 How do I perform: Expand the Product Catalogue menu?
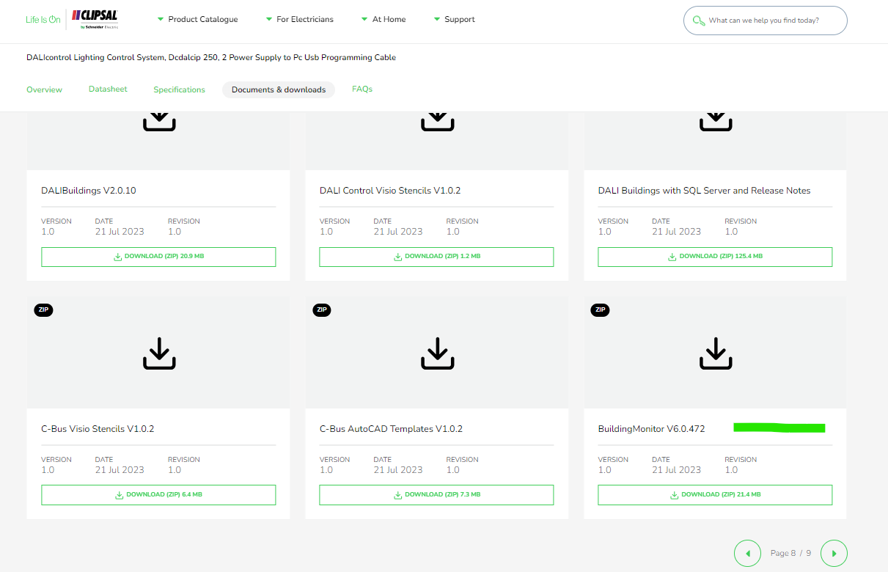pyautogui.click(x=197, y=19)
